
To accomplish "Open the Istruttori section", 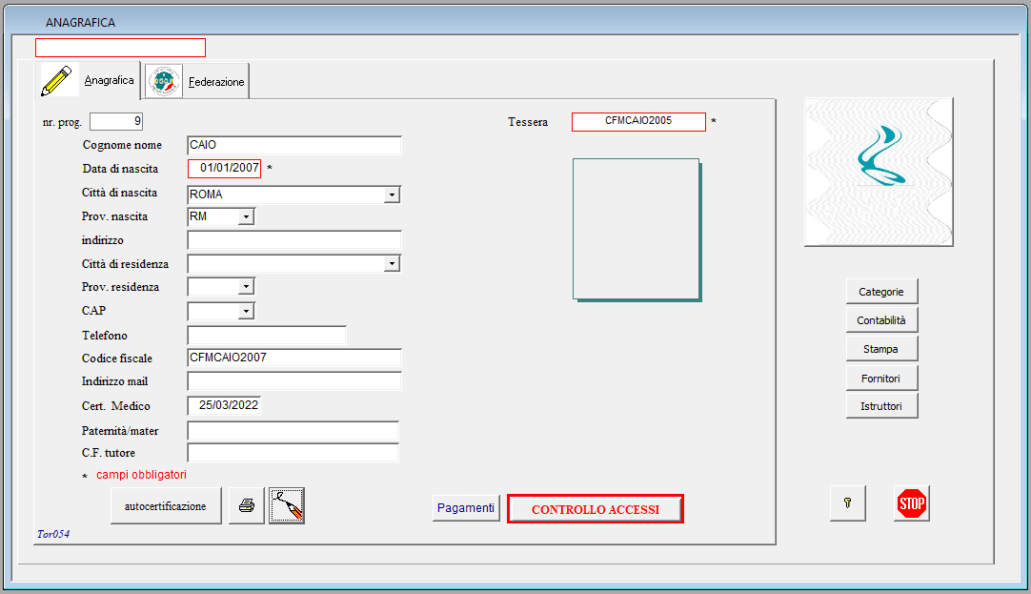I will tap(881, 406).
